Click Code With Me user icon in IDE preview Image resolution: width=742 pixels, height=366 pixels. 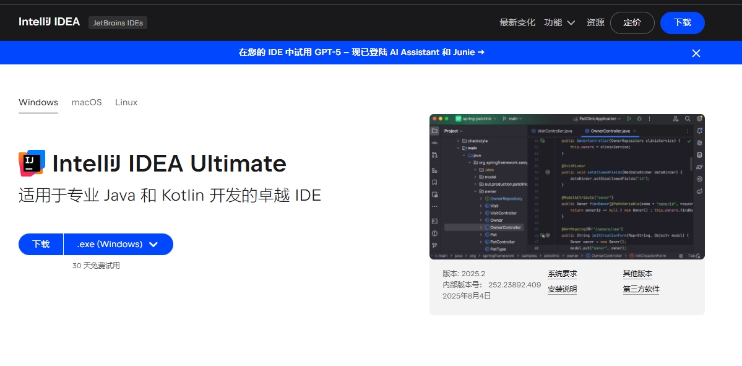676,119
